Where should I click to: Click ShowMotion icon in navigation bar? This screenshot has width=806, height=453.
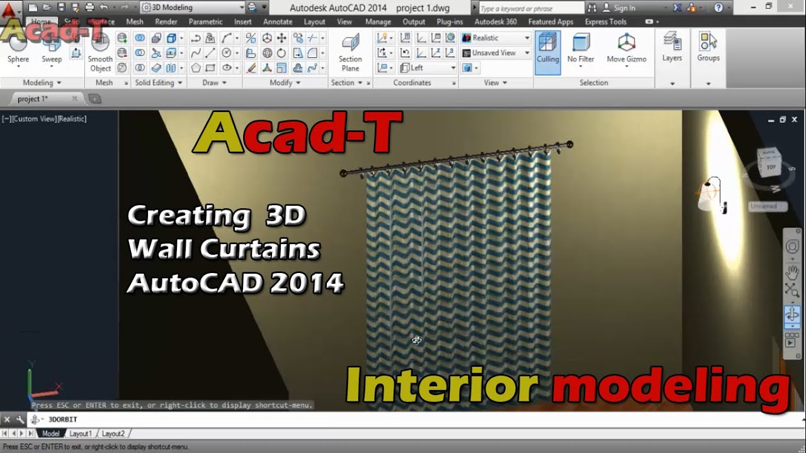792,340
